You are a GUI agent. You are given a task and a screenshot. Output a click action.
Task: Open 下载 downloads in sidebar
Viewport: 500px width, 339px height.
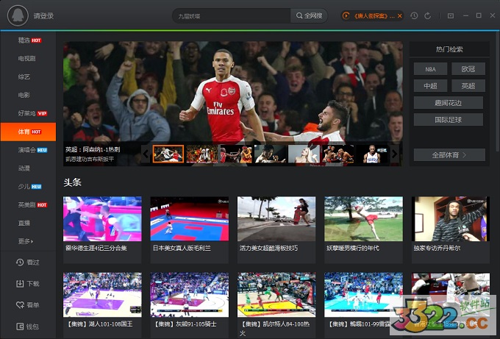pos(28,284)
